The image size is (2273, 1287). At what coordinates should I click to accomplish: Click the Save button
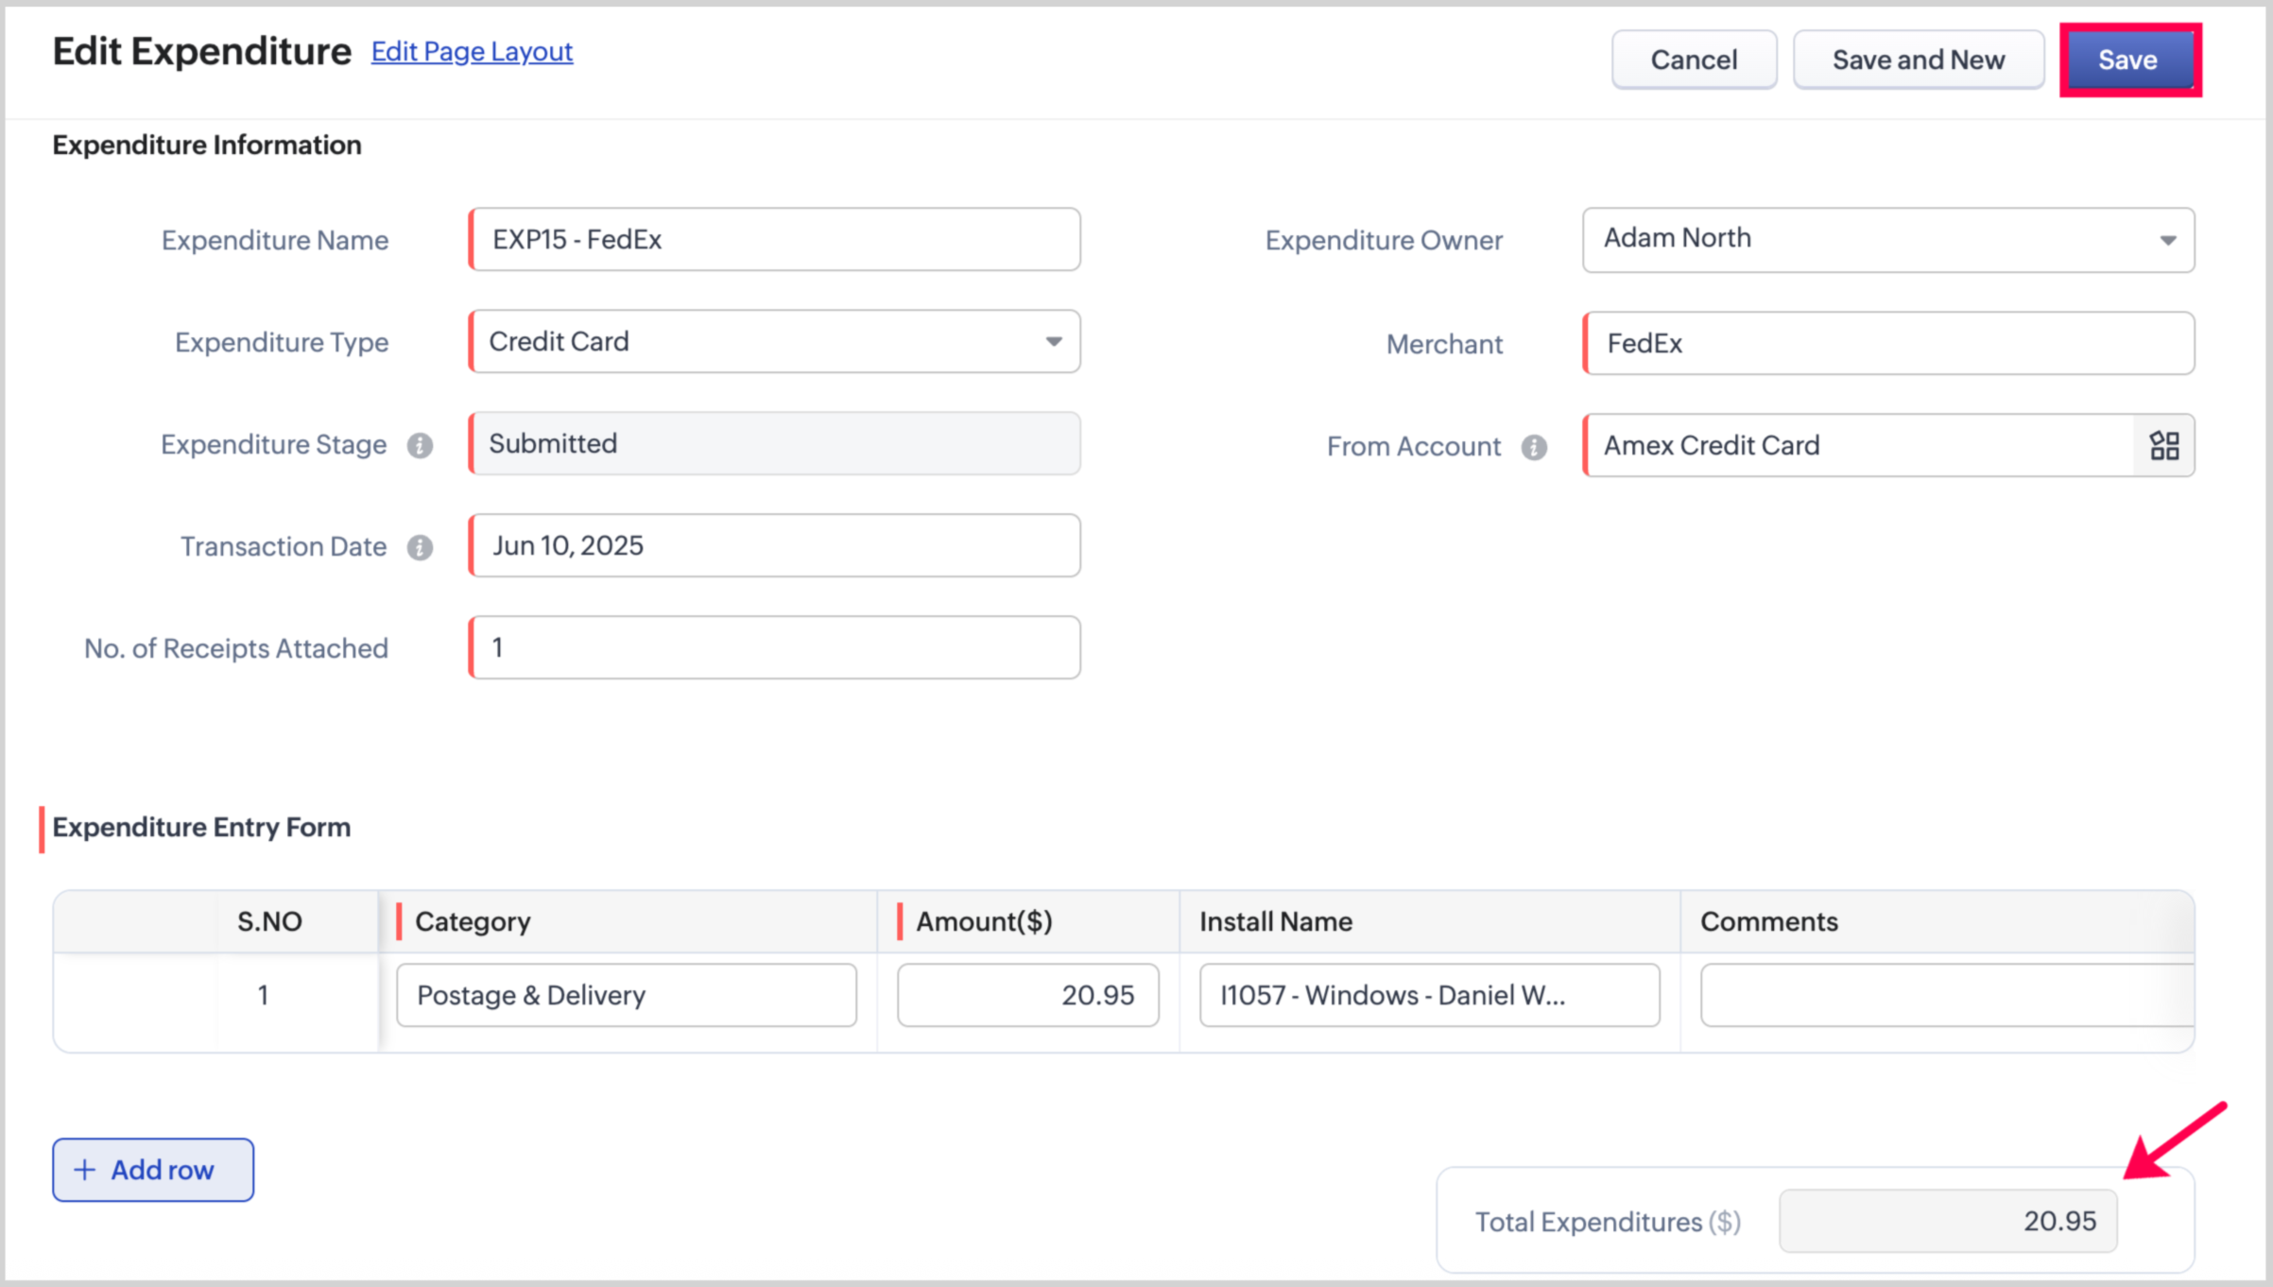2128,60
